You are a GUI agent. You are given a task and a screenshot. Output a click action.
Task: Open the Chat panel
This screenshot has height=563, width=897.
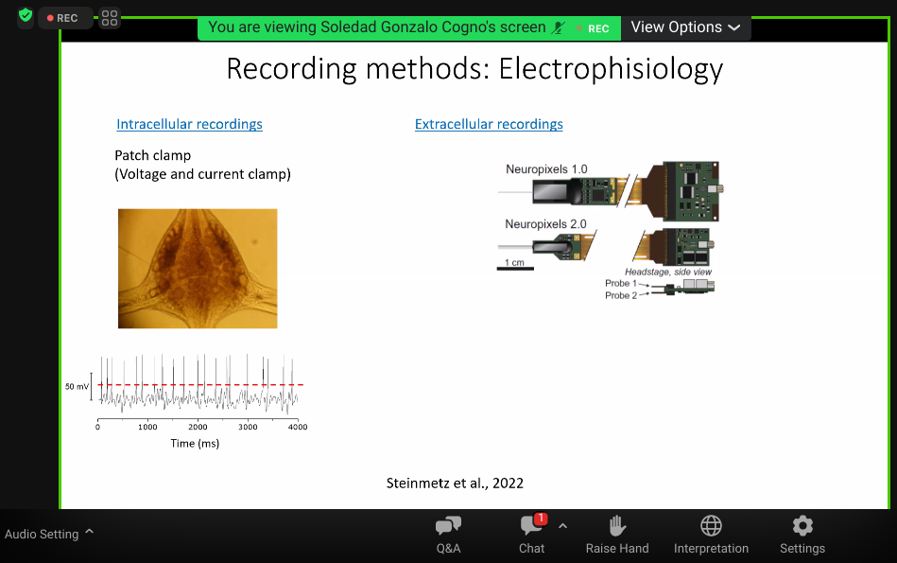[x=531, y=535]
